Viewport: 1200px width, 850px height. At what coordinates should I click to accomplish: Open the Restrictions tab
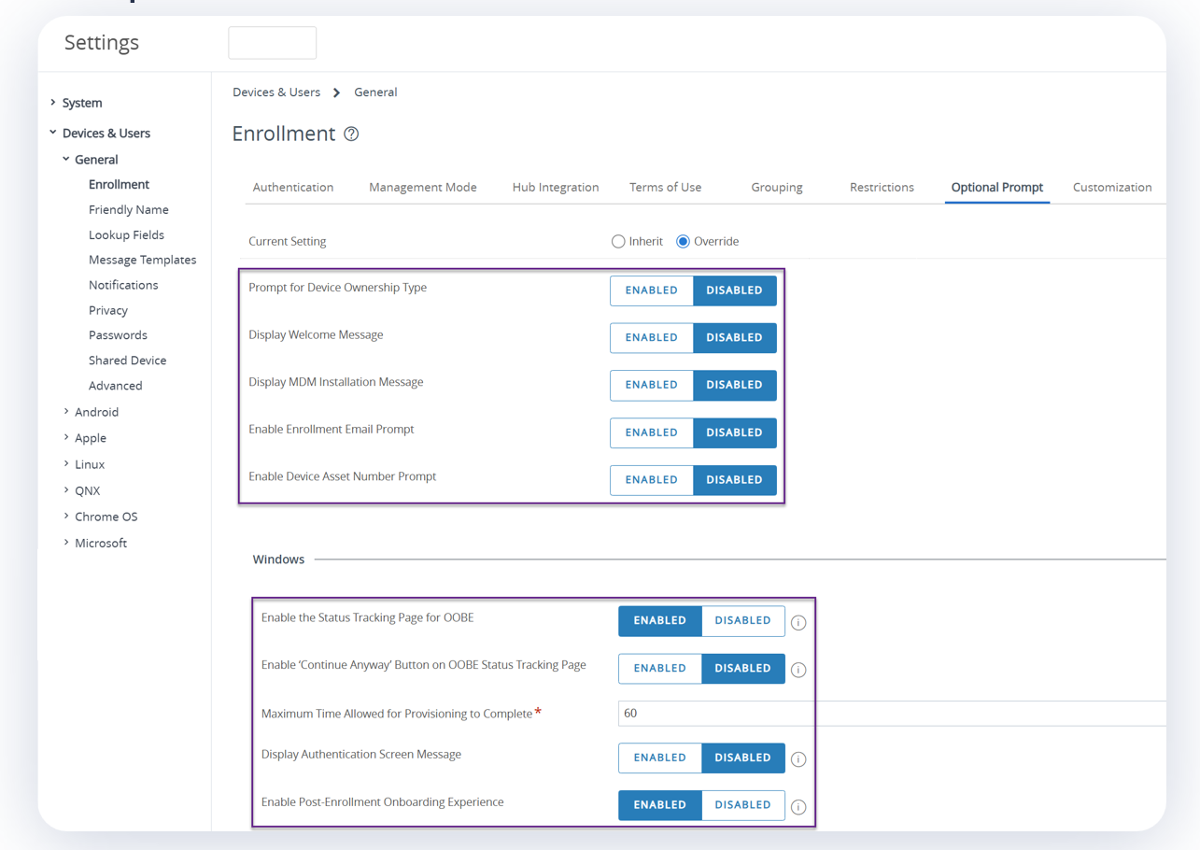(x=882, y=187)
